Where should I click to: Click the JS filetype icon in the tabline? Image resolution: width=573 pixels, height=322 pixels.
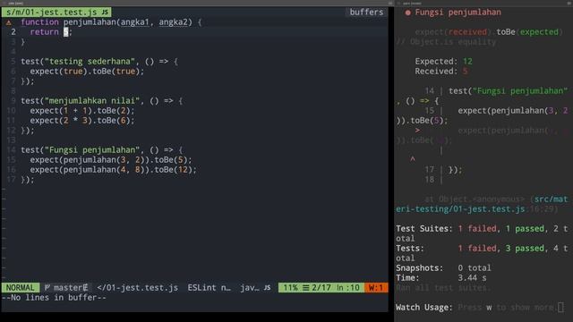(105, 12)
